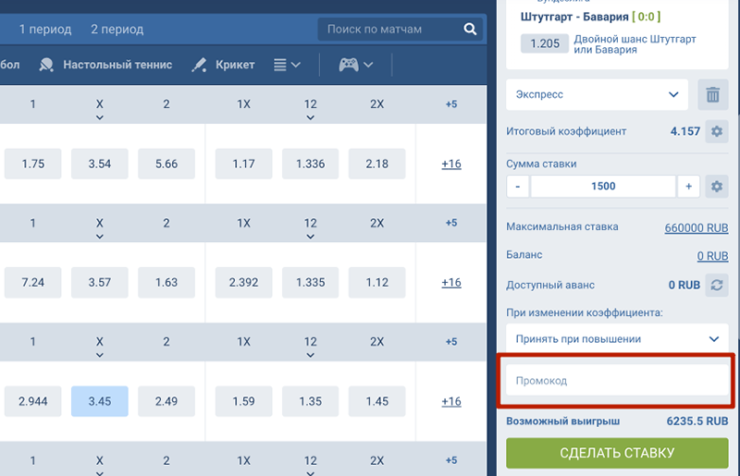
Task: Select the Table tennis sport icon
Action: [46, 65]
